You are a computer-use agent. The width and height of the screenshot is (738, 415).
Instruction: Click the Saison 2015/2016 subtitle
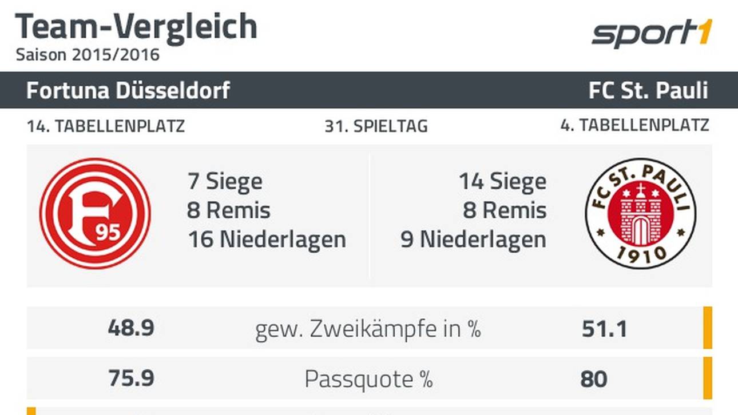[x=88, y=55]
